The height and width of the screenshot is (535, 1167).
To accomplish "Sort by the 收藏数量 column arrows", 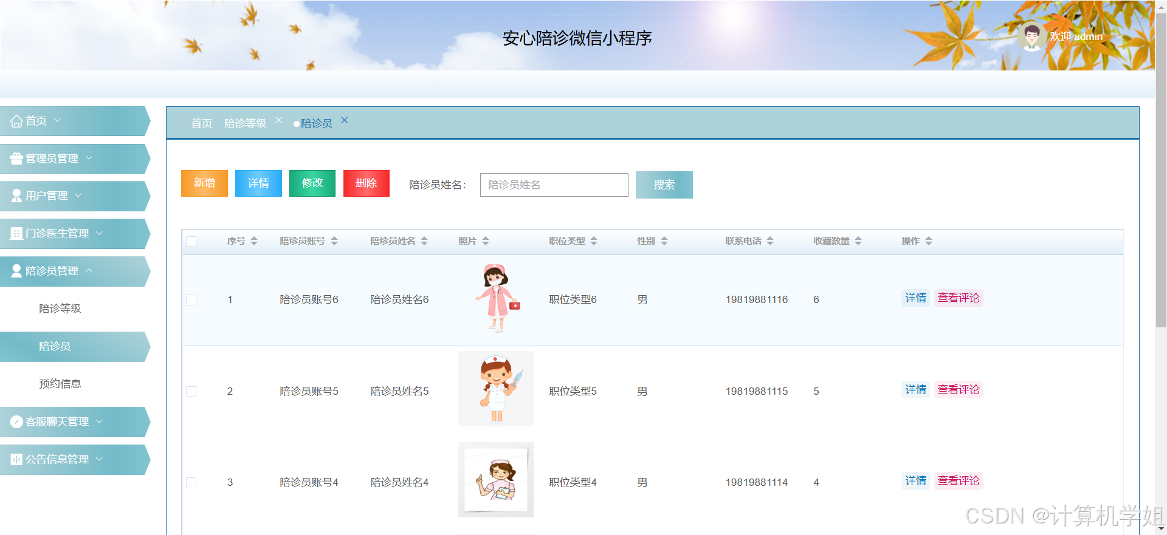I will click(858, 241).
